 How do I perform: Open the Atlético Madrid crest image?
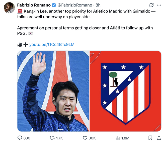(x=125, y=91)
